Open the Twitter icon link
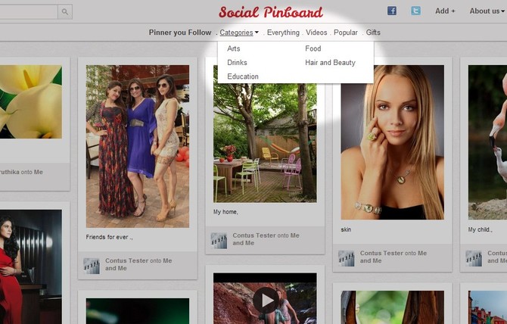This screenshot has height=324, width=507. [x=416, y=11]
